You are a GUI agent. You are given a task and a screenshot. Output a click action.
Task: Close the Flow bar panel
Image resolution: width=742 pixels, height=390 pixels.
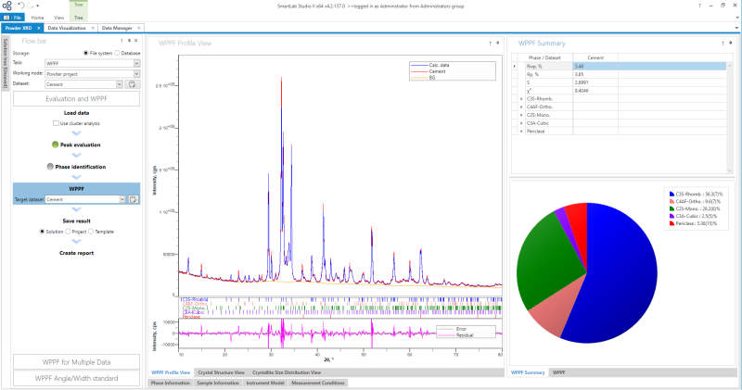[x=135, y=41]
